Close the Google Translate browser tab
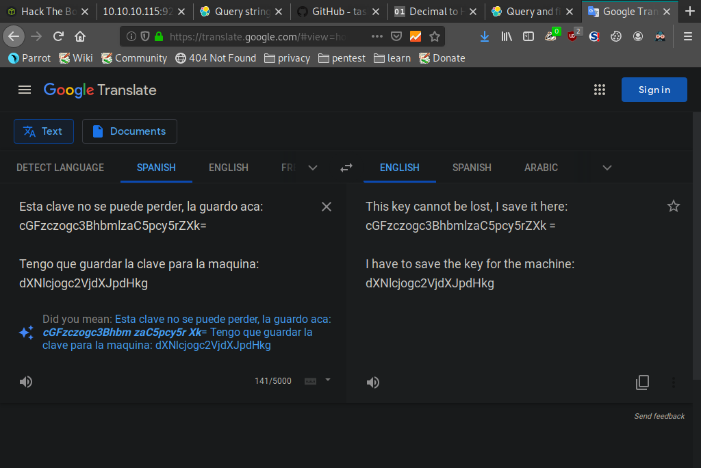The width and height of the screenshot is (701, 468). (x=667, y=12)
